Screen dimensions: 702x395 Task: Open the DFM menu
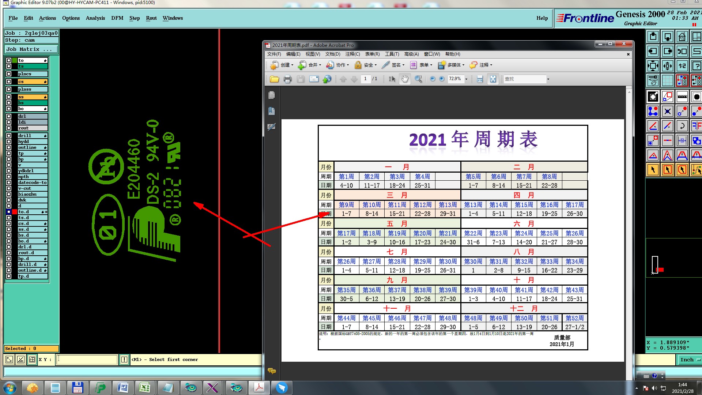point(117,18)
